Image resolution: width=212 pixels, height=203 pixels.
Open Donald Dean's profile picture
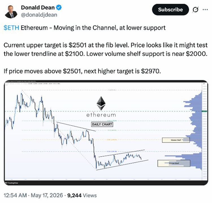[11, 12]
